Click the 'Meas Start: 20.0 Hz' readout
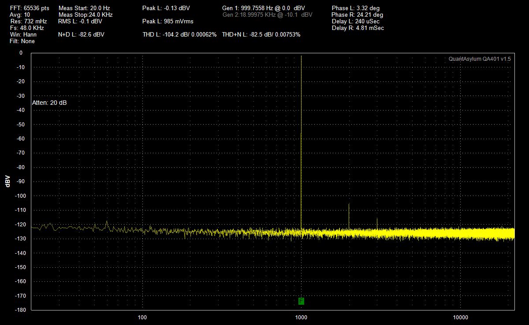Screen dimensions: 529x325 coord(84,8)
